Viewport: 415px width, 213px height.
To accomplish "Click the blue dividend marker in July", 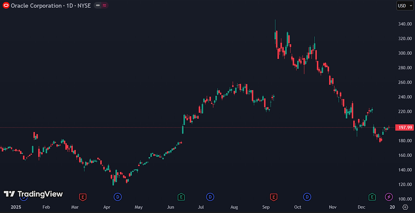I will 210,197.
